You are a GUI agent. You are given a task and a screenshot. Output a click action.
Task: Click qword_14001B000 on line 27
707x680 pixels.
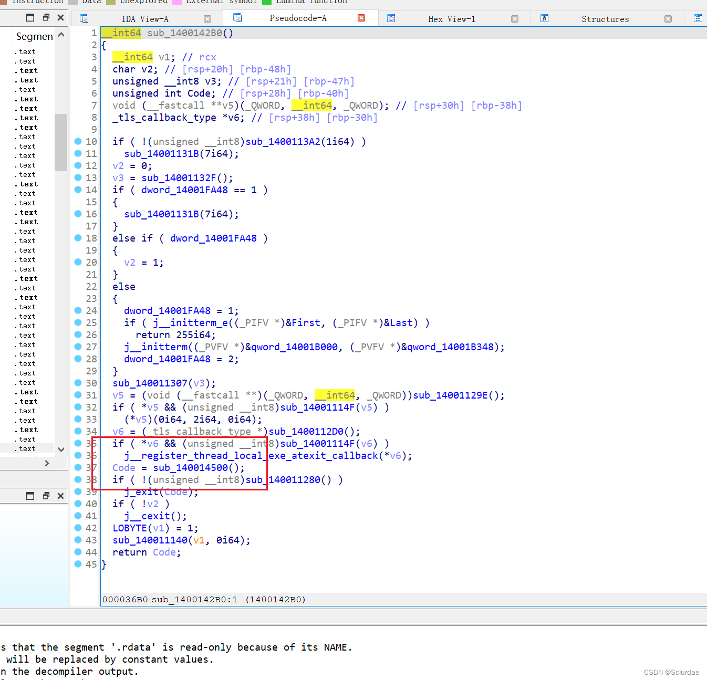click(x=294, y=347)
